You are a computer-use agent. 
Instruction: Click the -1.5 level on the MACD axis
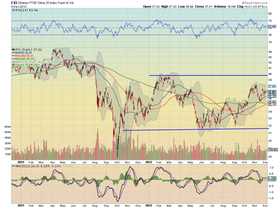coord(271,198)
